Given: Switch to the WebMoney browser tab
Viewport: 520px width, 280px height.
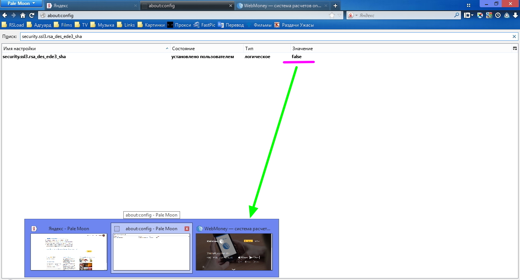Looking at the screenshot, I should pyautogui.click(x=282, y=6).
